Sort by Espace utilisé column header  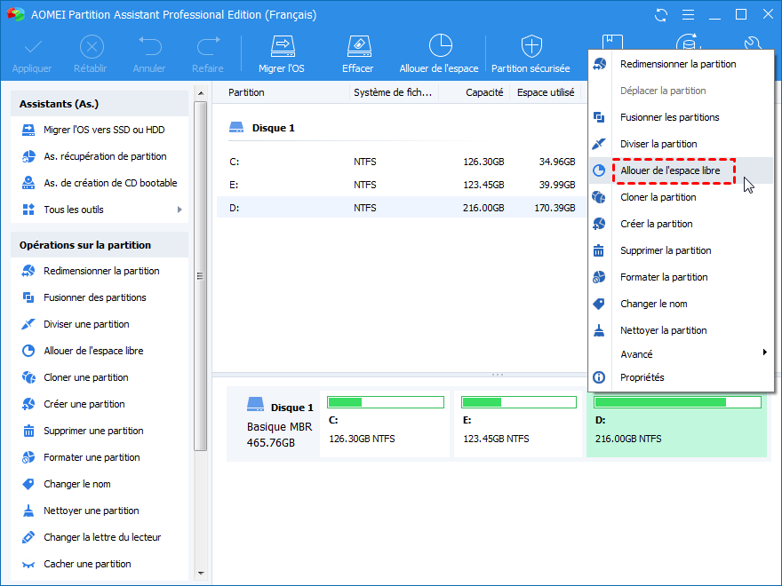[546, 92]
